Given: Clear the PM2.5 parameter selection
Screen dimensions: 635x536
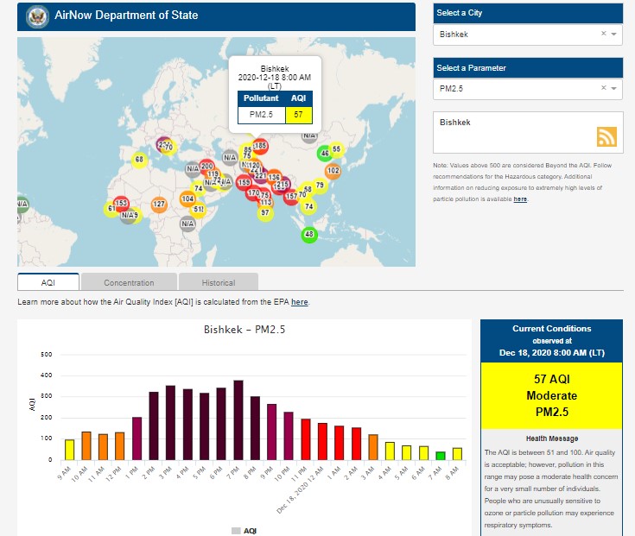Looking at the screenshot, I should click(x=603, y=88).
